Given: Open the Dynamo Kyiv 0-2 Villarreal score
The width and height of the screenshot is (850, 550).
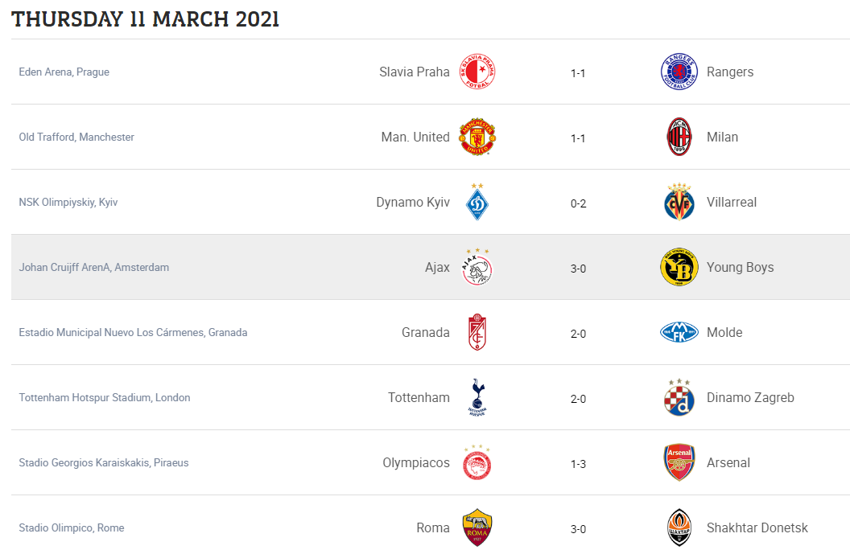Looking at the screenshot, I should coord(578,203).
